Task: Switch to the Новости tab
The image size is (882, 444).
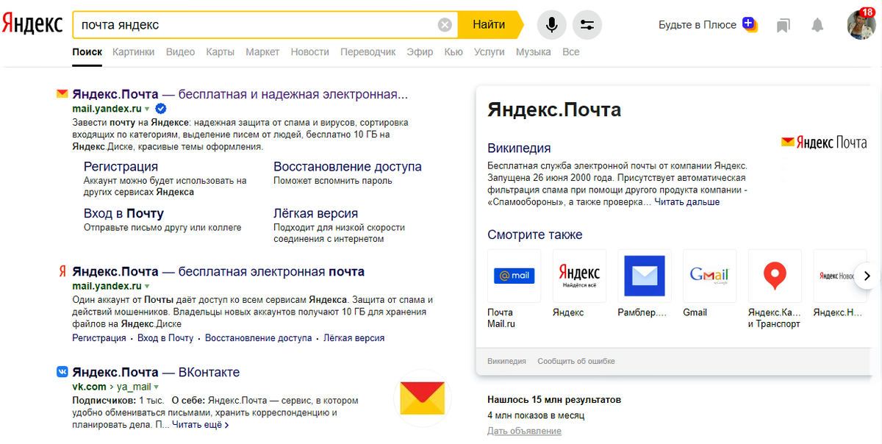Action: tap(309, 52)
